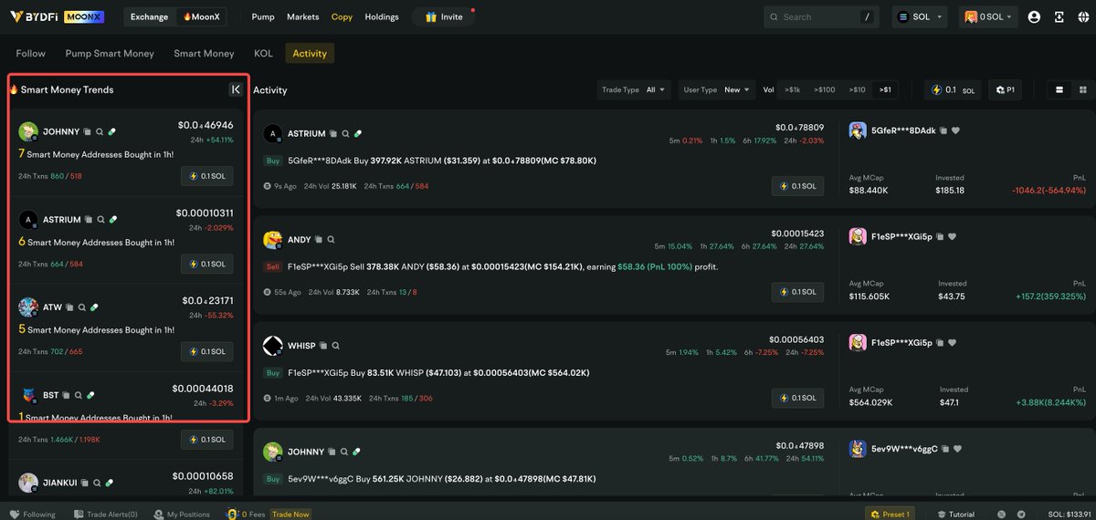The image size is (1096, 520).
Task: Open Telegram icon in the footer
Action: coord(1021,515)
